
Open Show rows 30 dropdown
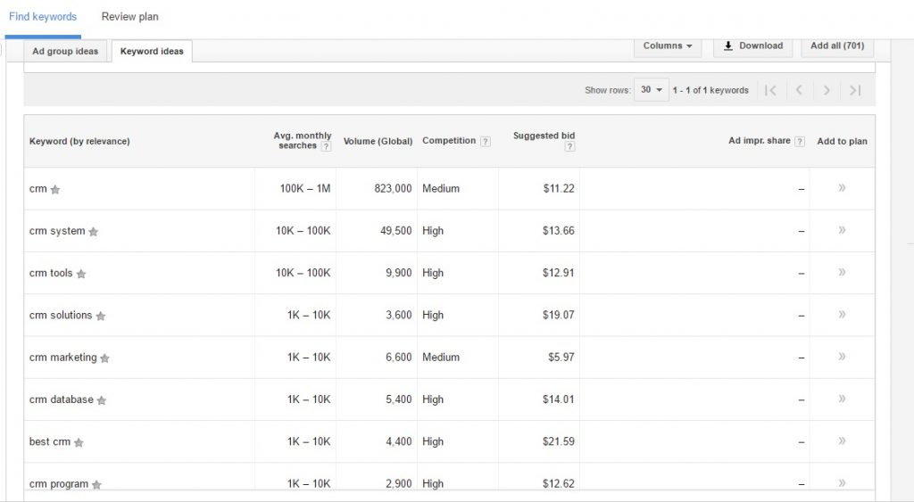tap(651, 90)
